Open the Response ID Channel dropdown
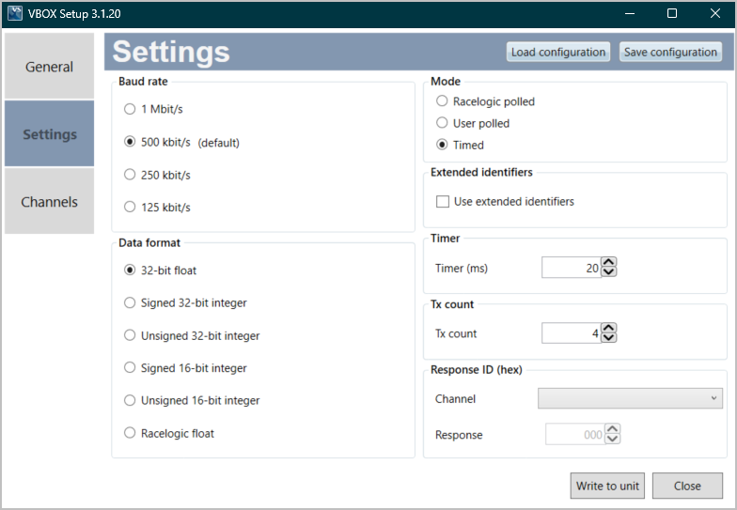The width and height of the screenshot is (737, 510). pos(630,398)
